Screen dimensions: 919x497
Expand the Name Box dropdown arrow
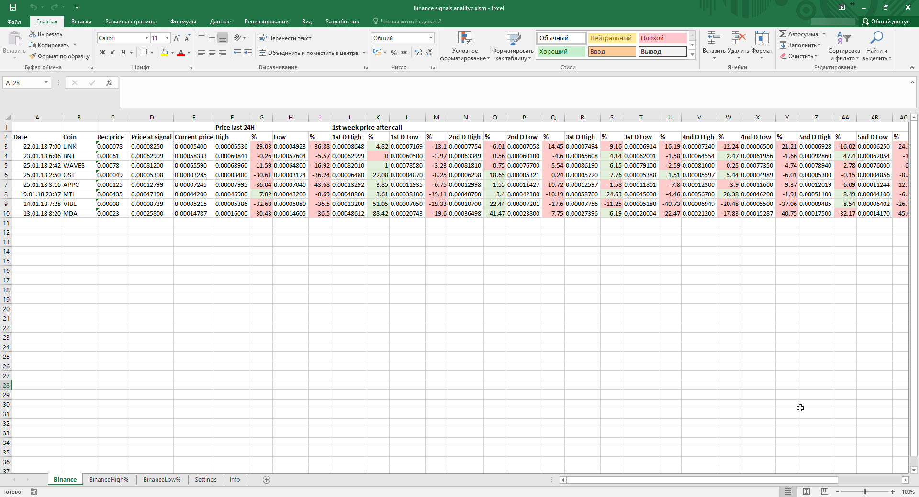[x=46, y=83]
